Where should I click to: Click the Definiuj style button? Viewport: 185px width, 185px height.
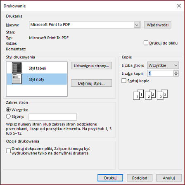[x=91, y=83]
